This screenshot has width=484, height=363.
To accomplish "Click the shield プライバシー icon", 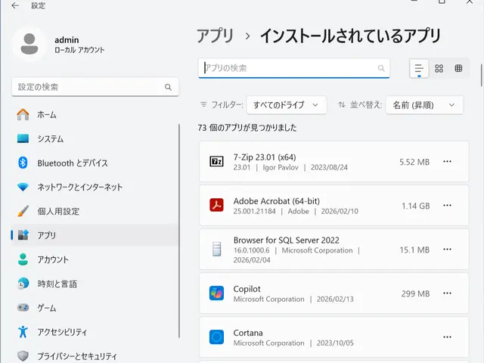I will pos(23,356).
